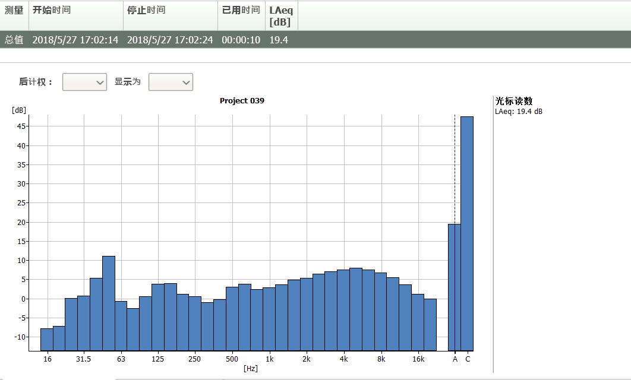
Task: Select the 16 Hz bar in spectrum
Action: pyautogui.click(x=47, y=339)
